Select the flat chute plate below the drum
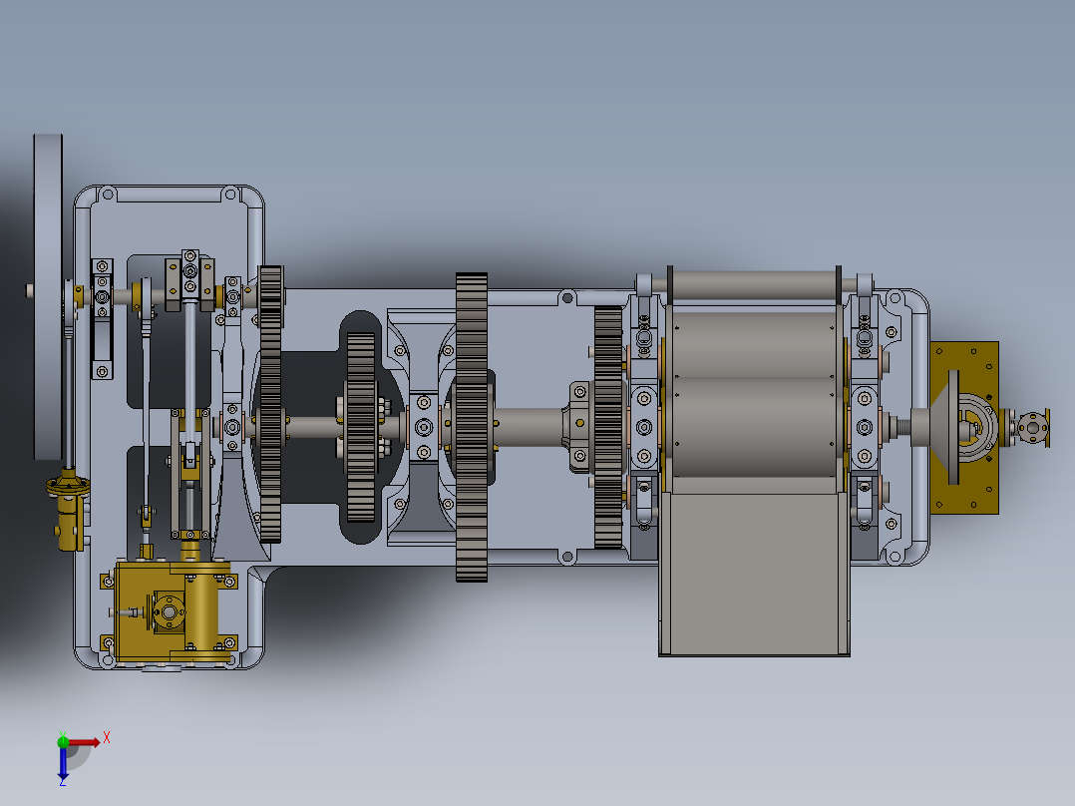 (754, 573)
